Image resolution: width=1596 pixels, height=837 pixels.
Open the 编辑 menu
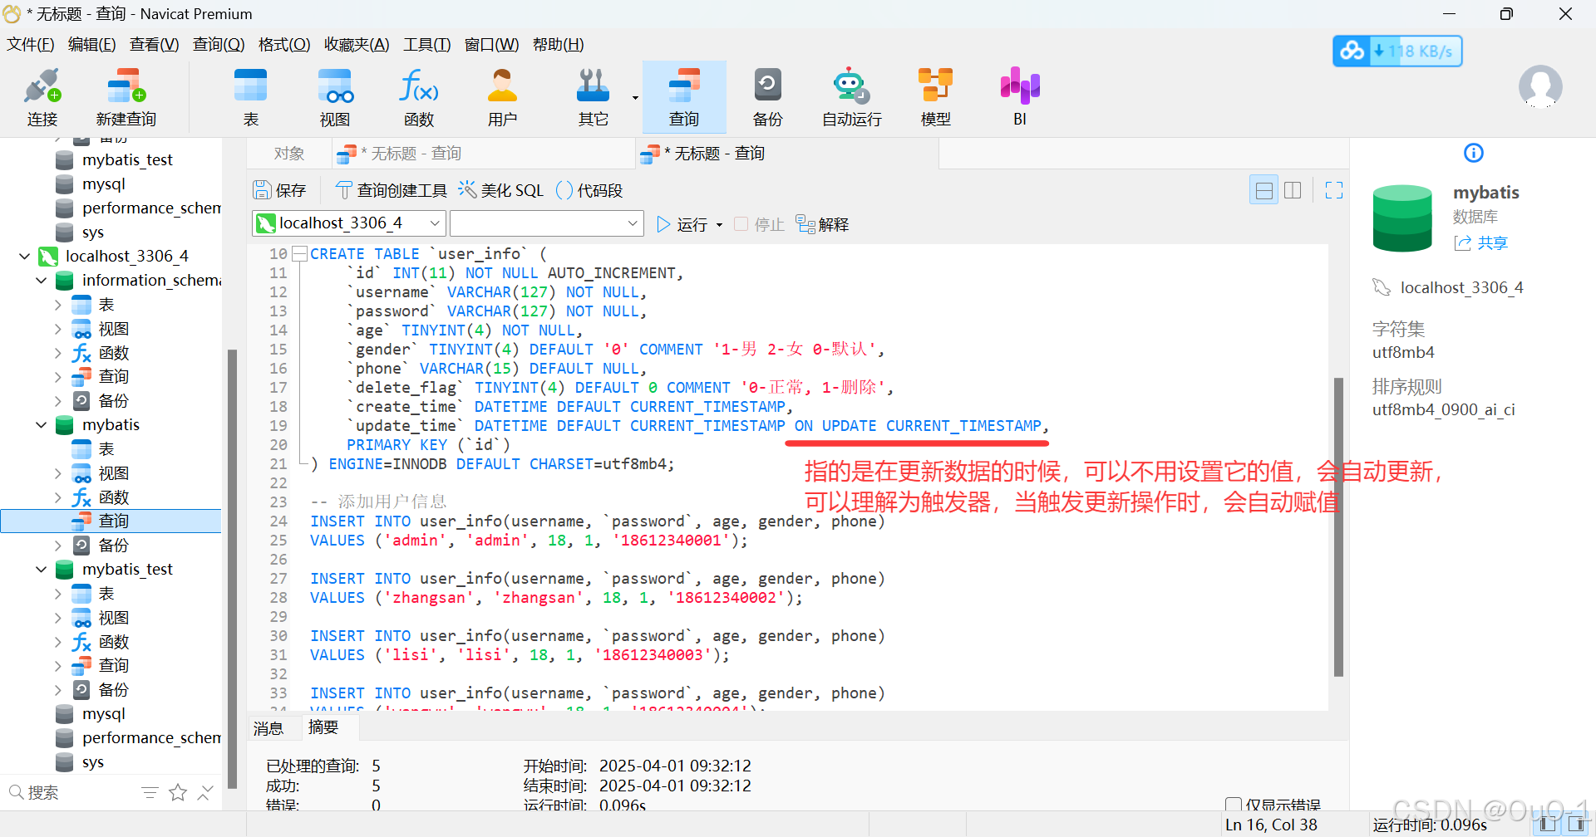click(x=91, y=45)
